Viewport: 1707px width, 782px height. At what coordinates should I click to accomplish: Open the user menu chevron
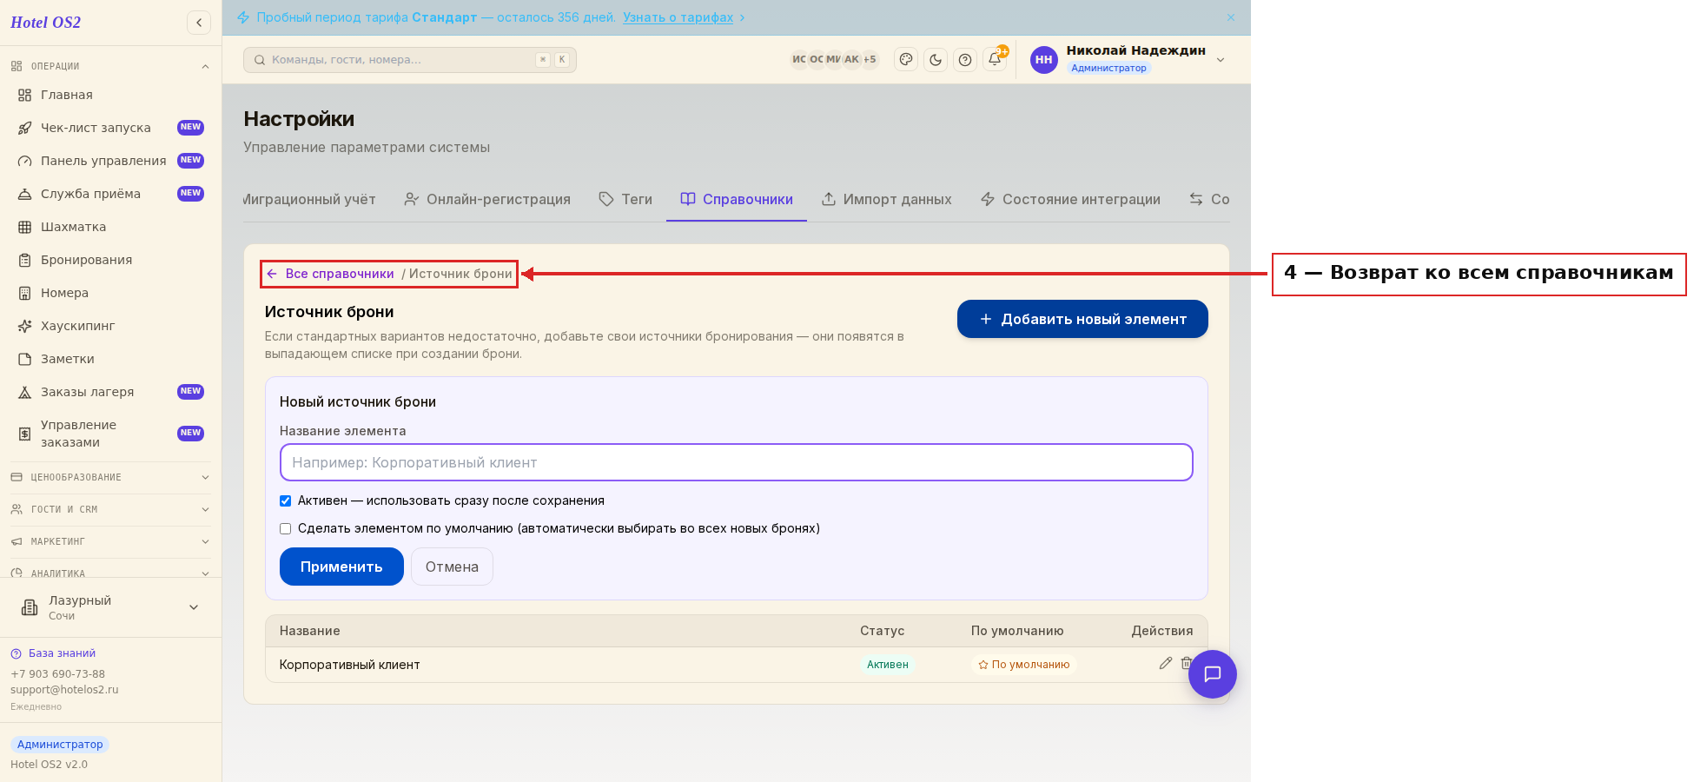(1221, 60)
